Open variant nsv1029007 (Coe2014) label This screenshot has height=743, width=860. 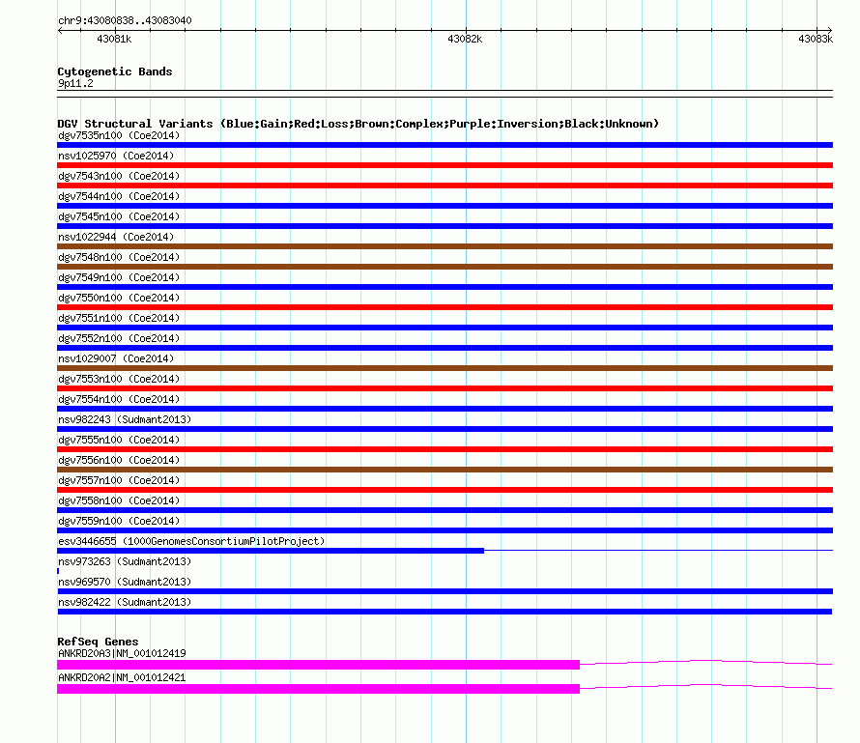[116, 358]
